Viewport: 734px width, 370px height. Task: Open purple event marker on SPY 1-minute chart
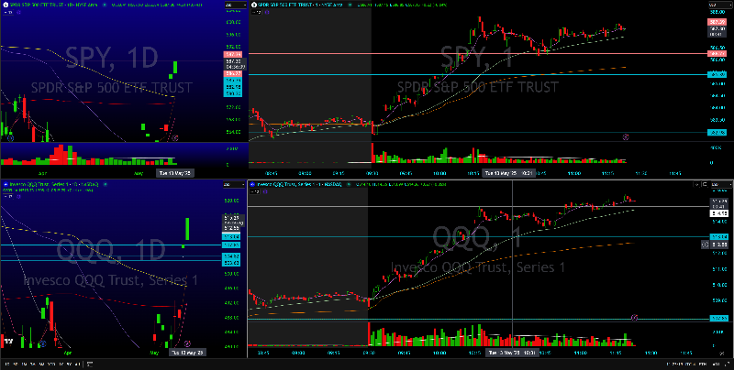(x=626, y=136)
